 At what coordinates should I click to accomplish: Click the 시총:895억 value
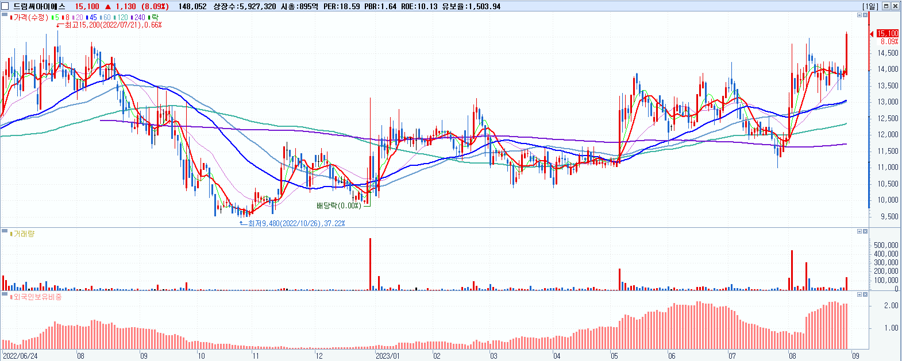pyautogui.click(x=299, y=6)
